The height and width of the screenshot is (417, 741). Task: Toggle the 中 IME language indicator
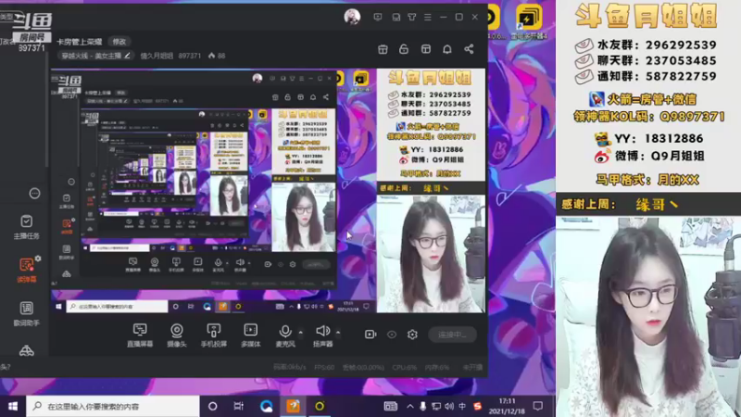coord(462,406)
